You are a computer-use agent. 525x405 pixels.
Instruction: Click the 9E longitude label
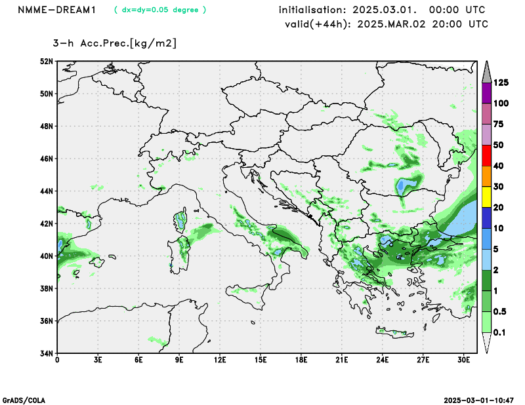point(179,360)
